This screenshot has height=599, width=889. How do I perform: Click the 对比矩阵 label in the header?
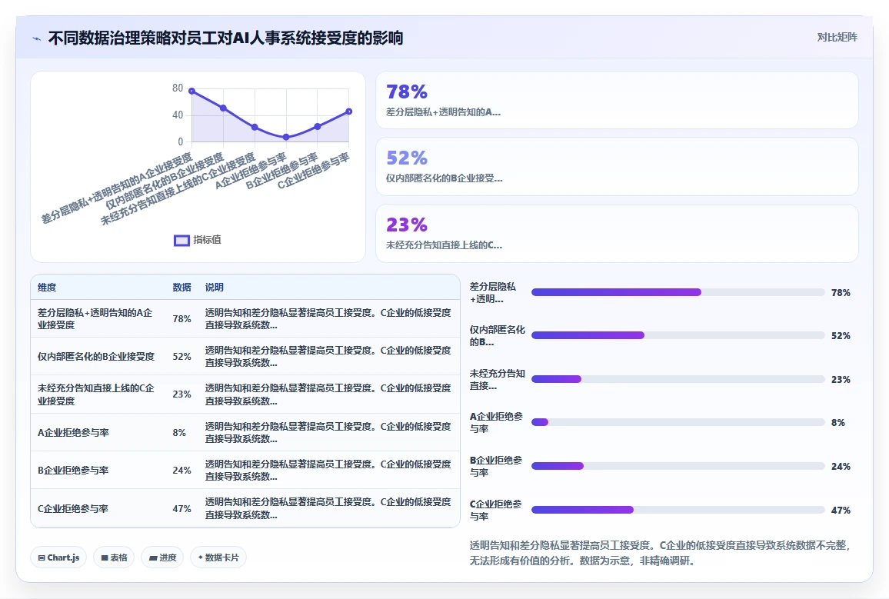click(837, 38)
